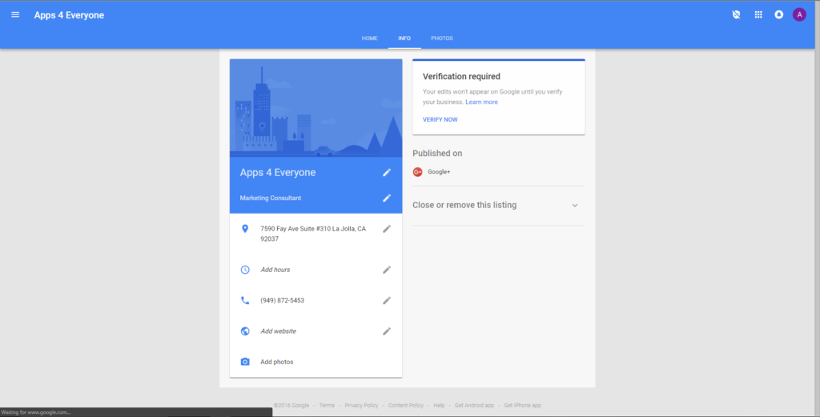
Task: Click the phone handset icon
Action: (x=245, y=300)
